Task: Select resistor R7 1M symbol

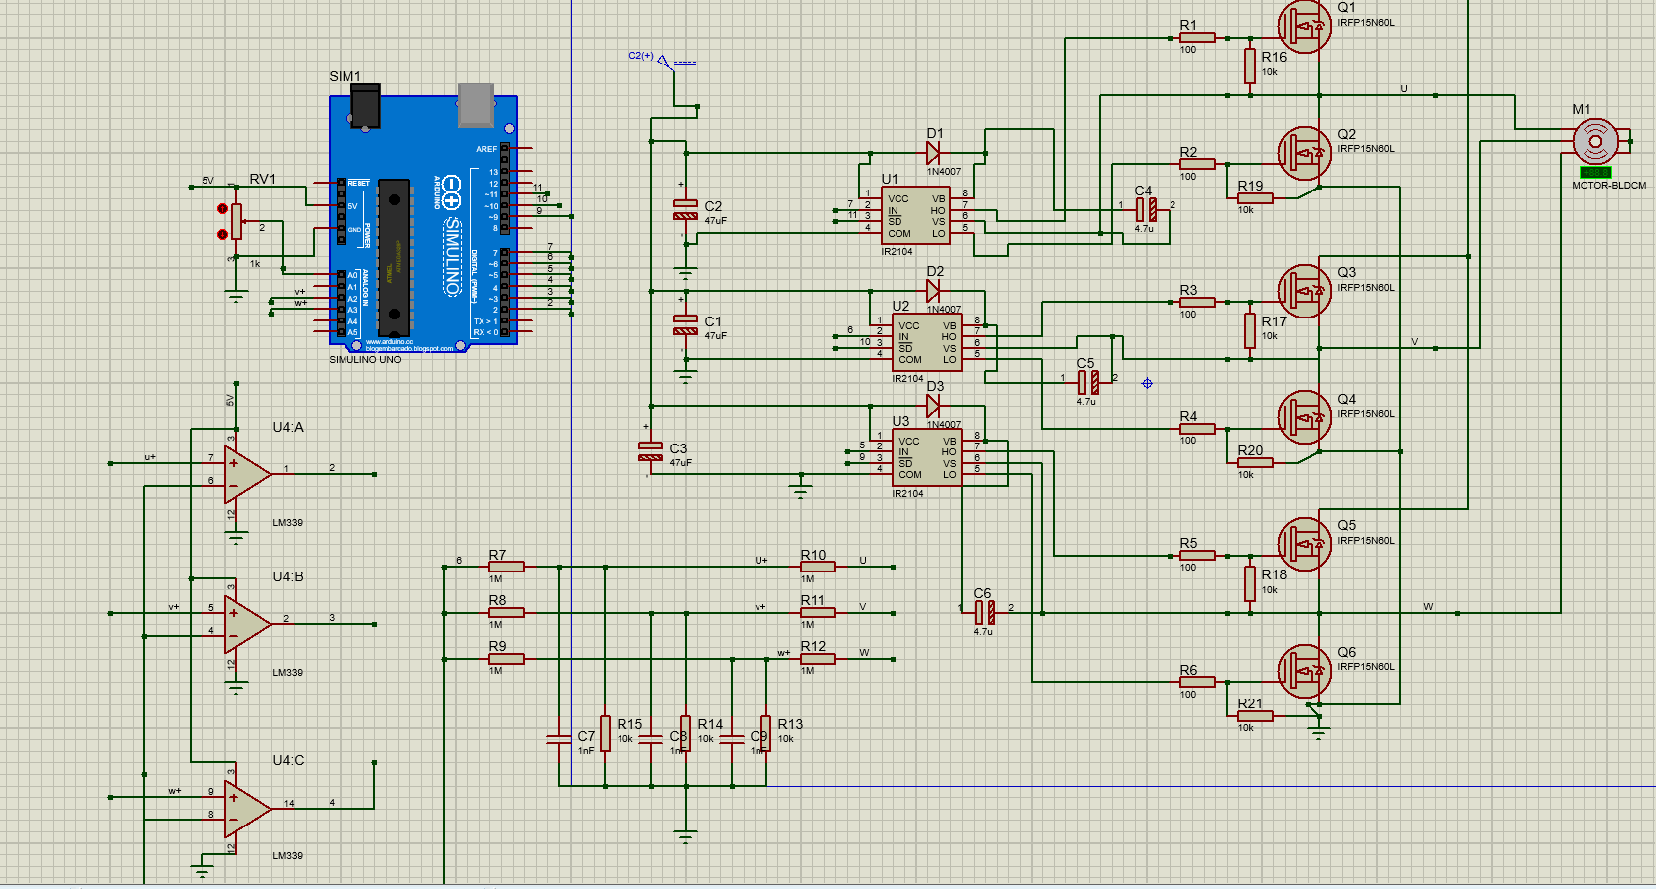Action: click(x=506, y=567)
